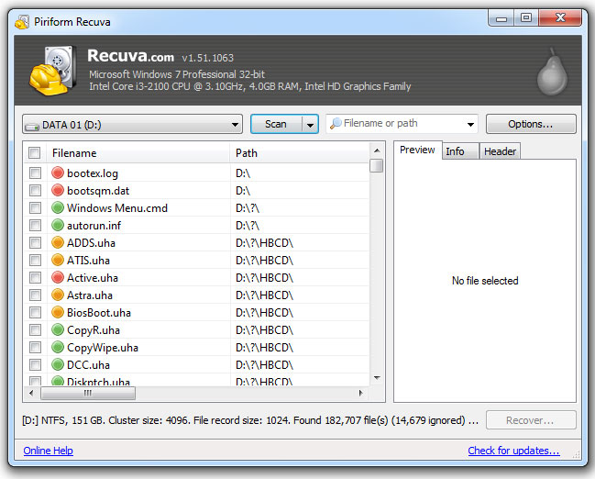Click the red status icon beside bootex.log

(x=58, y=173)
